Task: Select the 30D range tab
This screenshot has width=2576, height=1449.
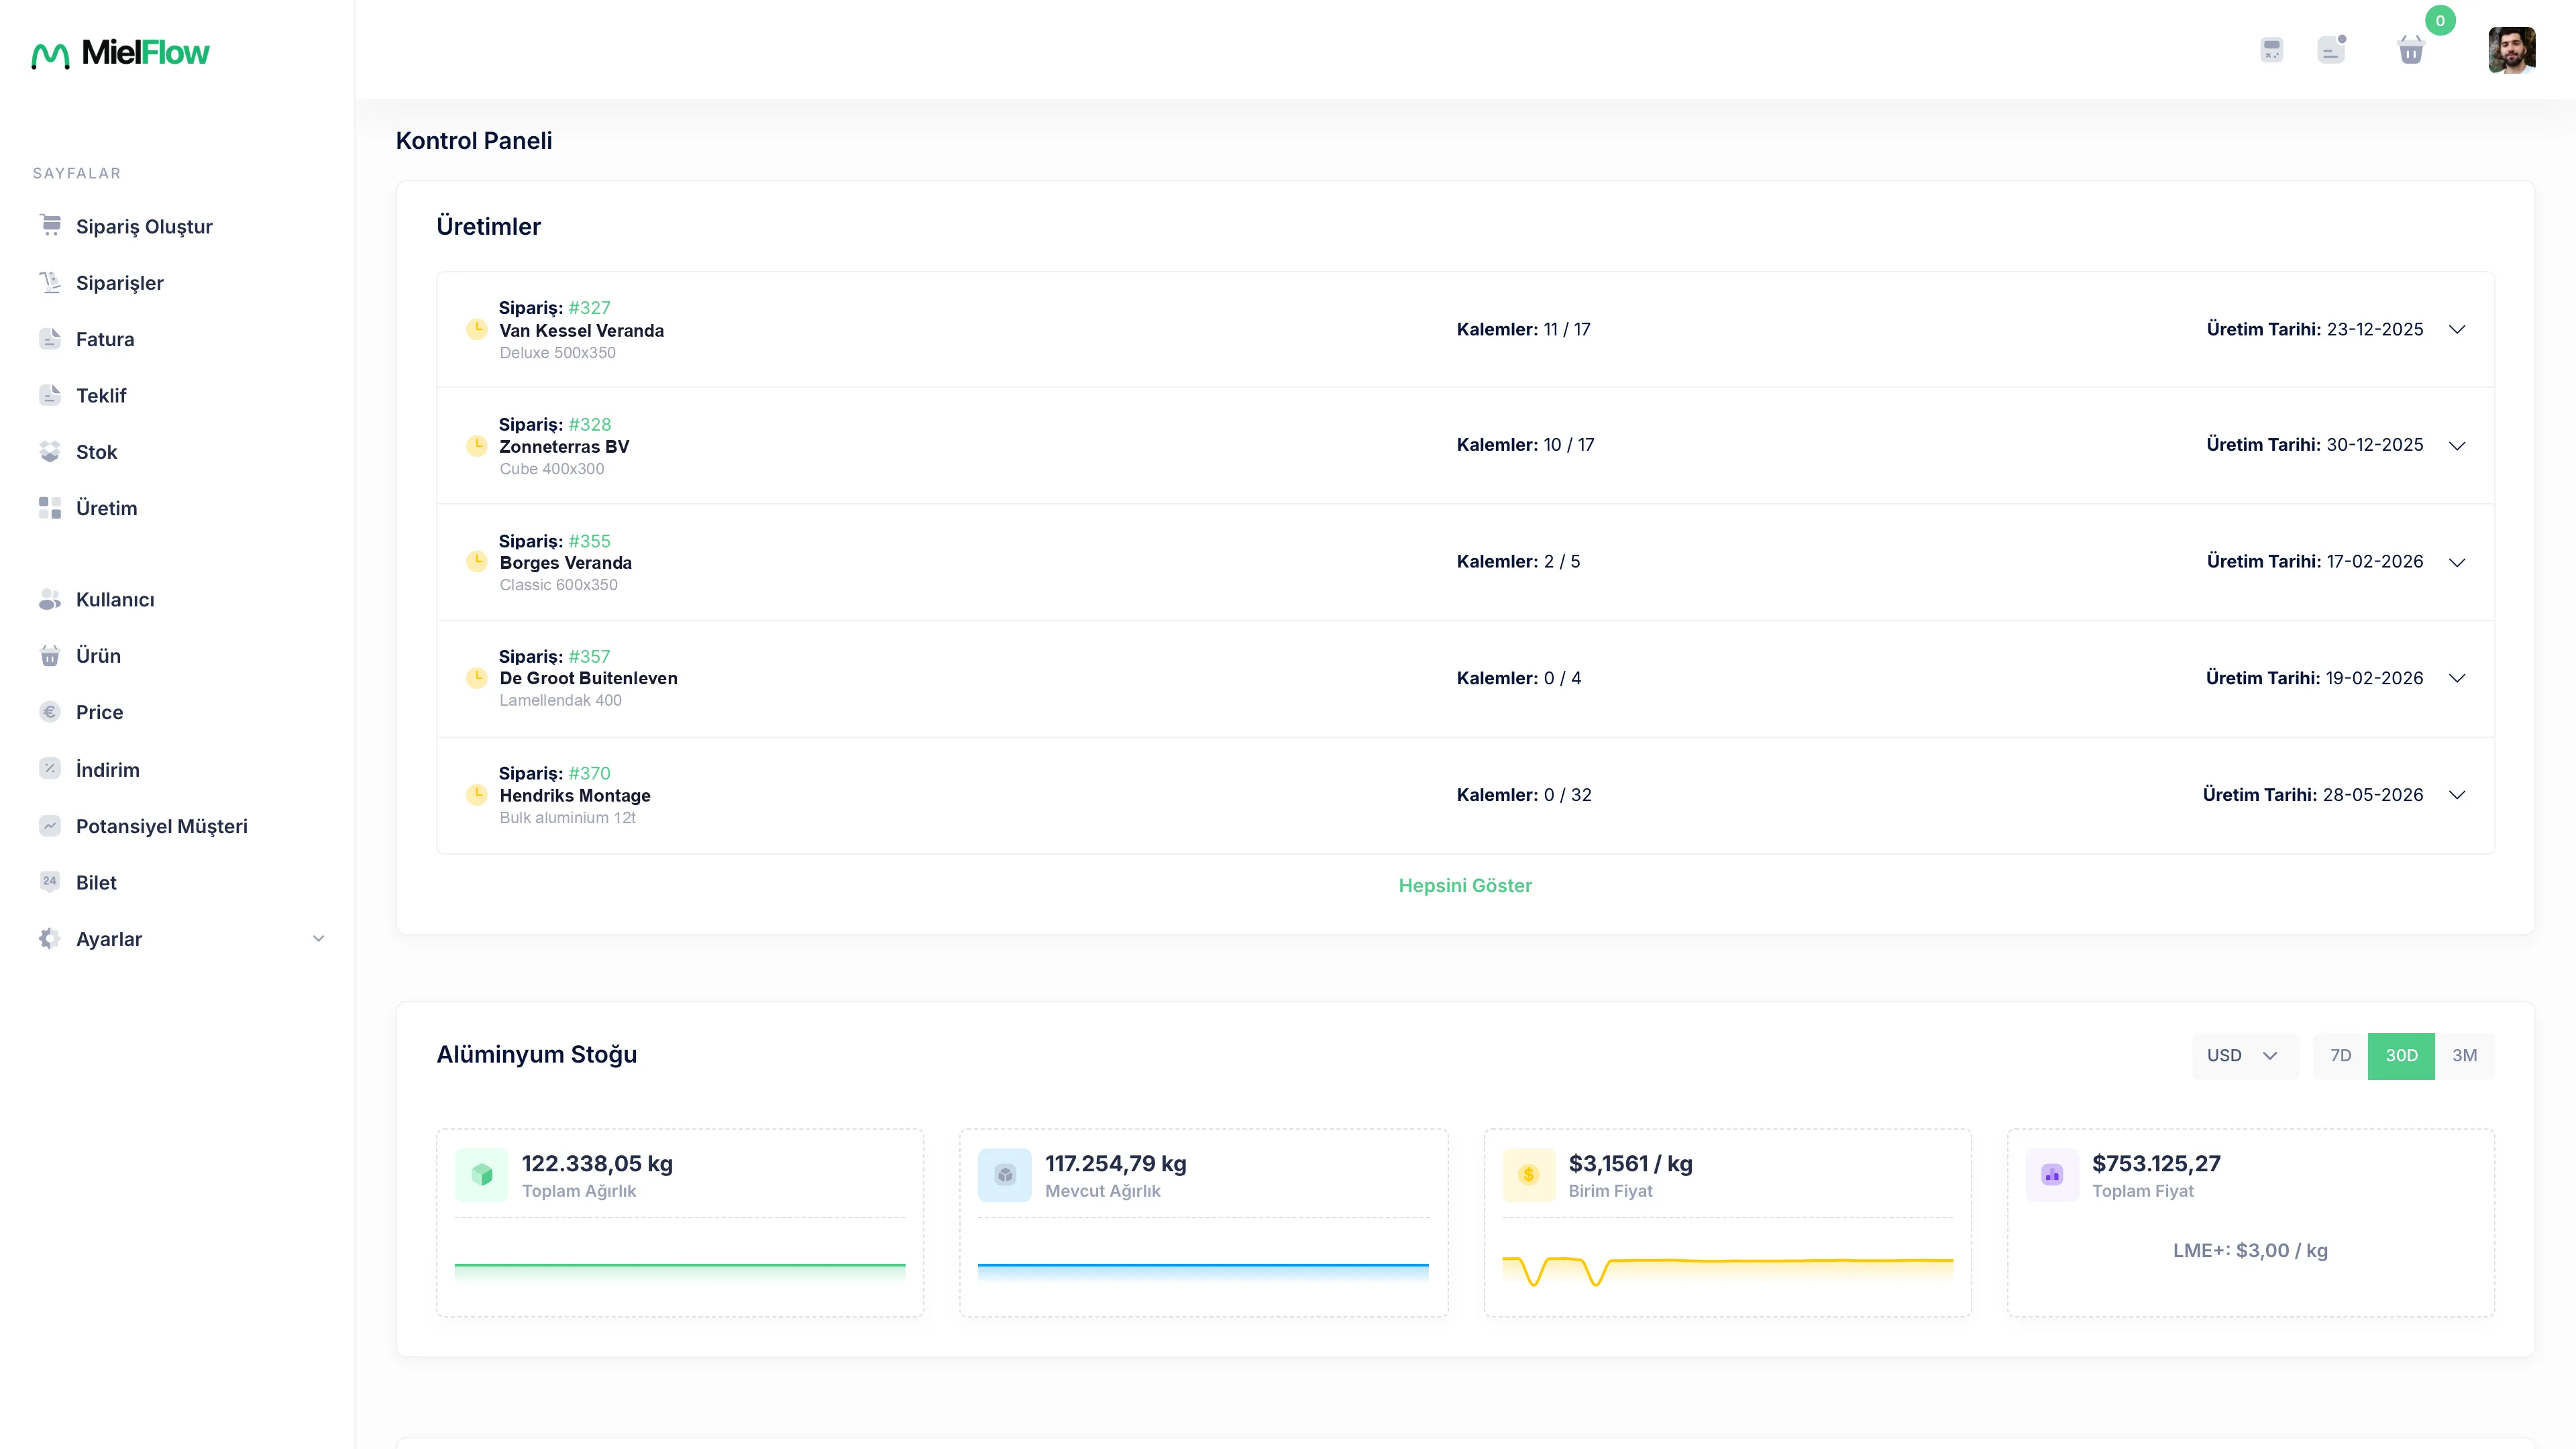Action: [2401, 1055]
